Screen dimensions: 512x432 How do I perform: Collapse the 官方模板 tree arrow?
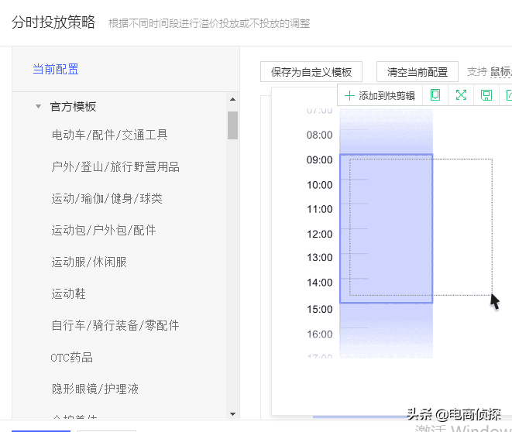click(38, 106)
